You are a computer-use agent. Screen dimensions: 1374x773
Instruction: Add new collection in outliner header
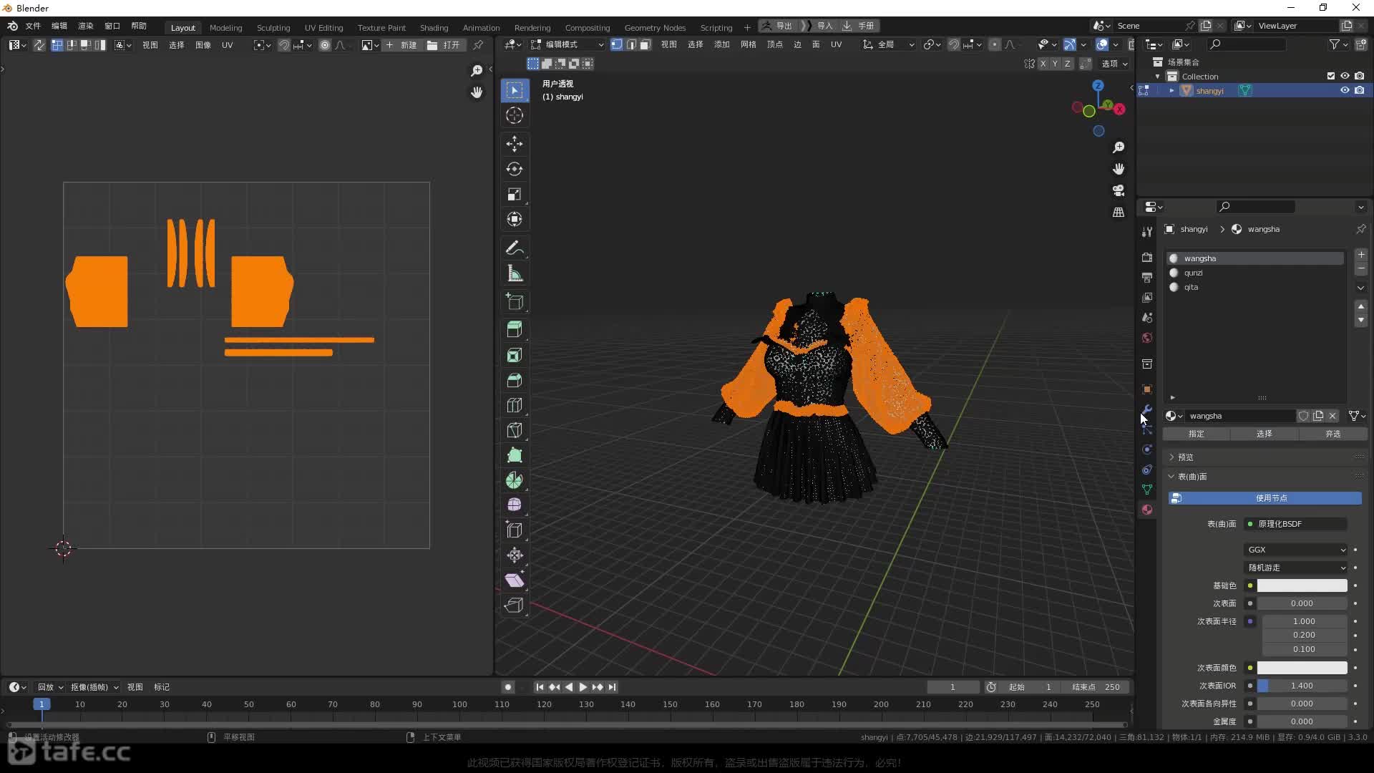click(1361, 44)
